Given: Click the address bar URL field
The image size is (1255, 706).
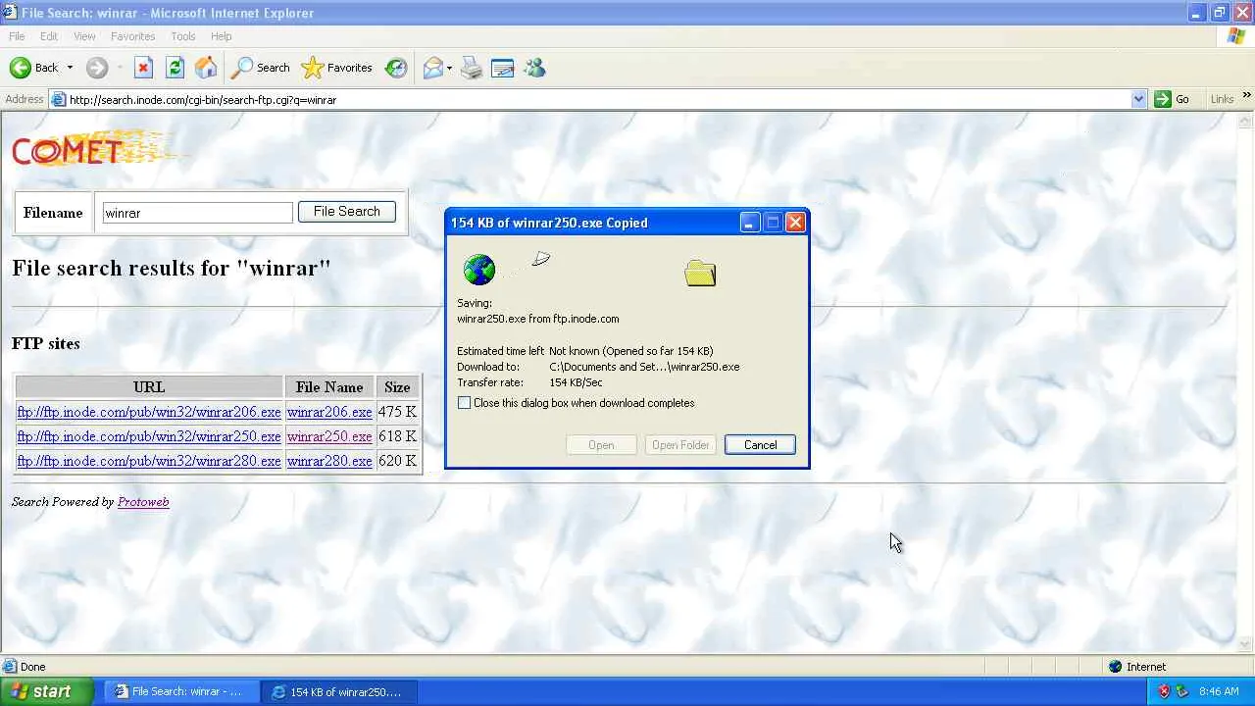Looking at the screenshot, I should coord(598,99).
